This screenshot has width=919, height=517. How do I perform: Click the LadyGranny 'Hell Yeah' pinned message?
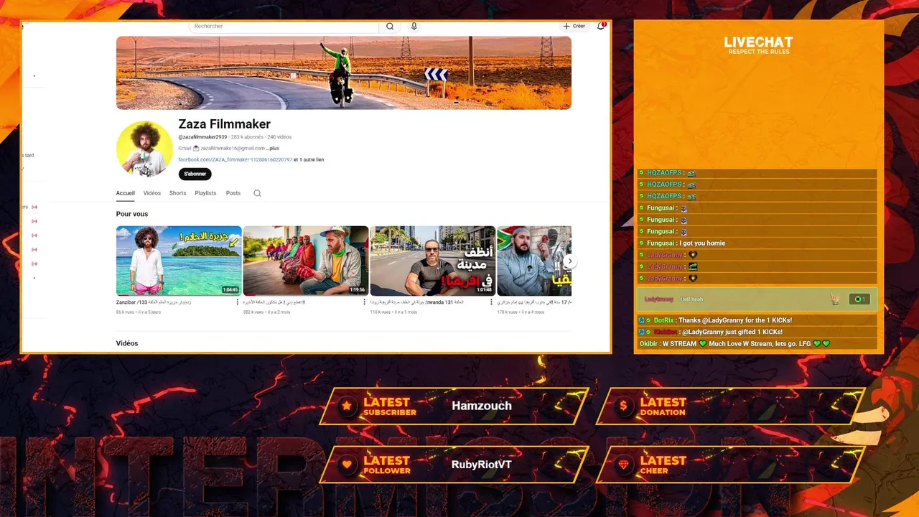(757, 299)
